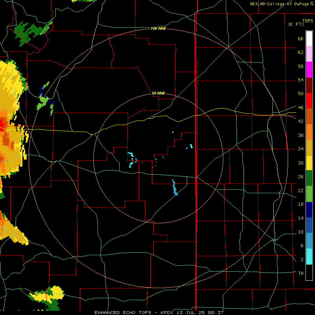Click the legend value 22
The height and width of the screenshot is (315, 315).
click(301, 190)
